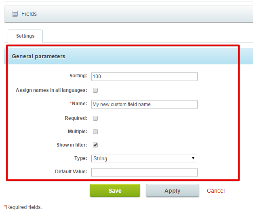Open the Settings tab
253x217 pixels.
pyautogui.click(x=25, y=36)
